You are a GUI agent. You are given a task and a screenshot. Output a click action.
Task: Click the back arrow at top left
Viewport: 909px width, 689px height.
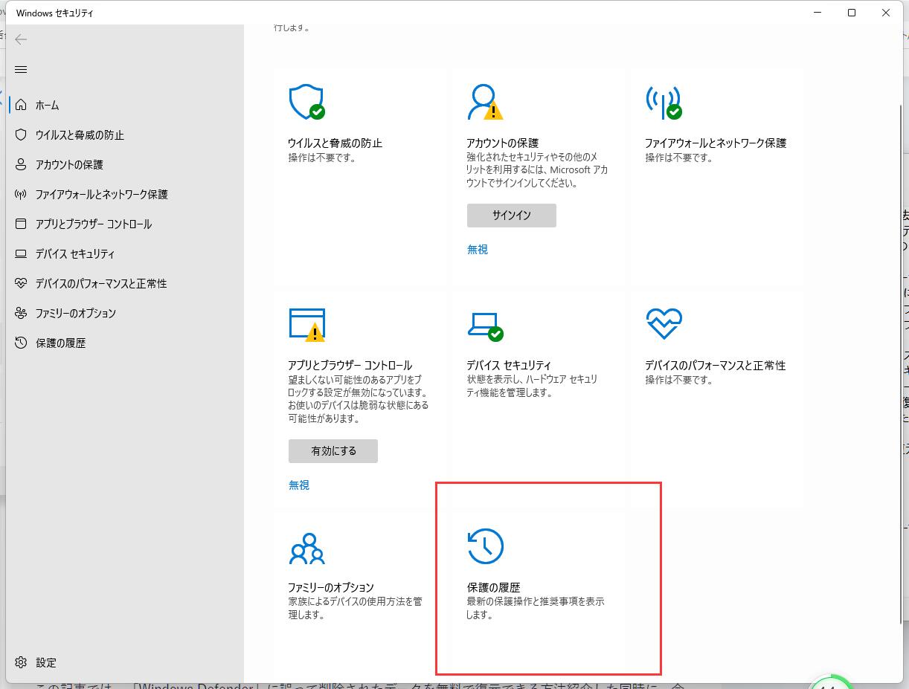(x=21, y=39)
